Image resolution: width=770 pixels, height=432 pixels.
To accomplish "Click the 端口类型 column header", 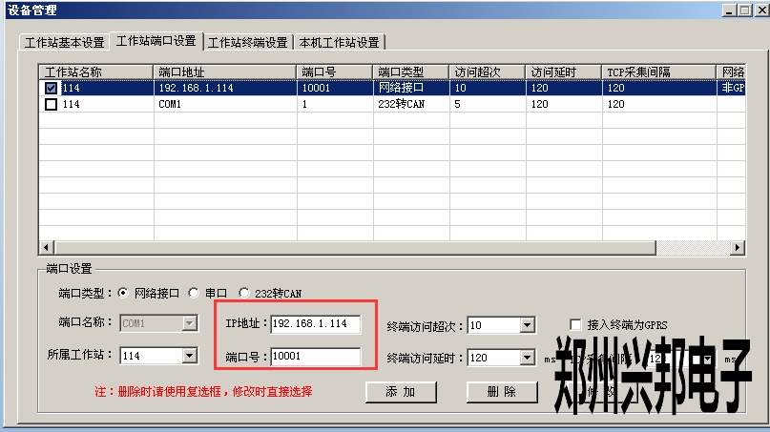I will coord(410,72).
